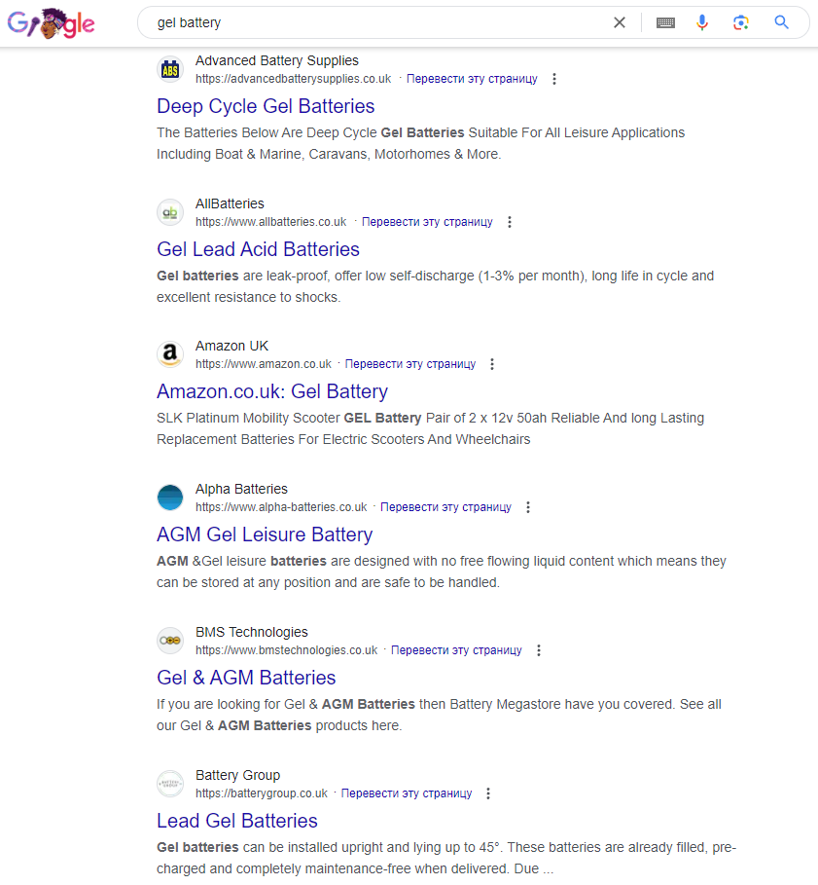Start voice search with microphone icon

tap(702, 22)
